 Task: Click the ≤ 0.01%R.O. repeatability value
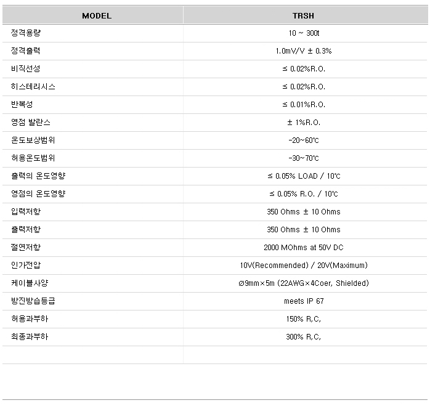point(303,105)
